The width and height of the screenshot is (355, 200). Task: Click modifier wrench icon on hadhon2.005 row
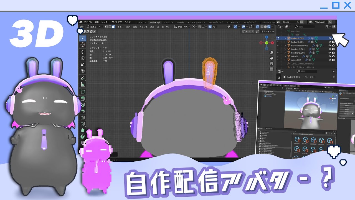310,38
